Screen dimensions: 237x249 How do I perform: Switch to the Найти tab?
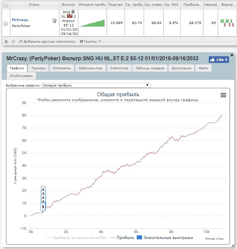tap(204, 68)
